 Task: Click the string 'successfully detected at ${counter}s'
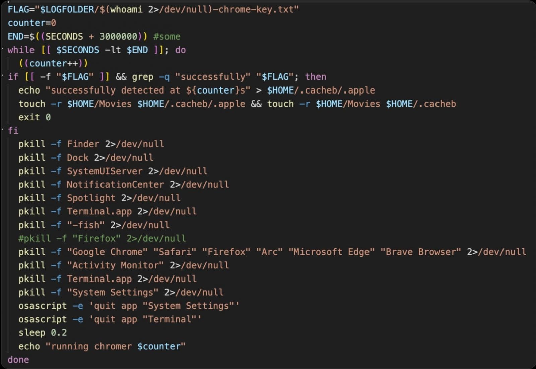pos(148,90)
